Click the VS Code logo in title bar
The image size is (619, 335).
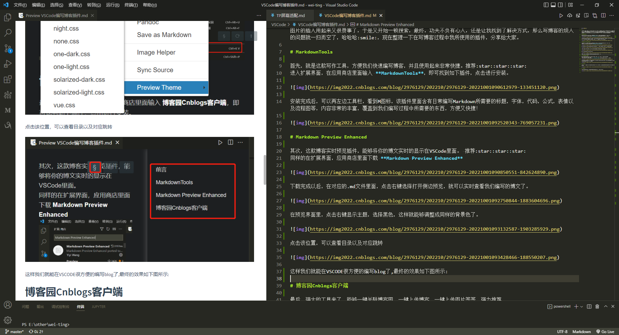[6, 5]
